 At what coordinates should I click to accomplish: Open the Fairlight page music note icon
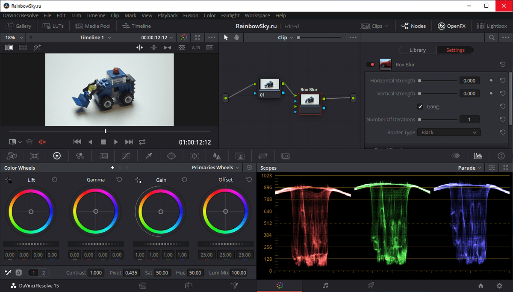[325, 286]
